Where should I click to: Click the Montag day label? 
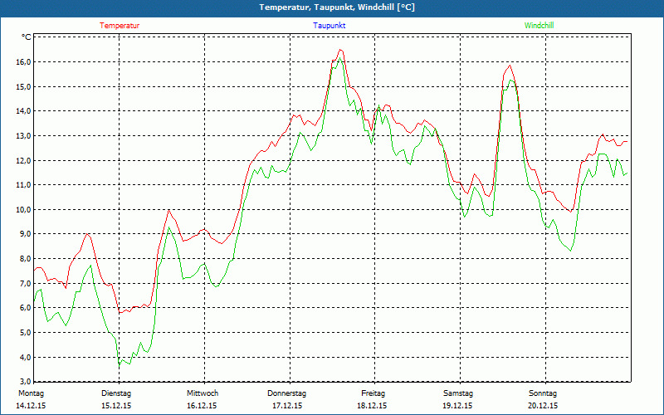click(x=31, y=393)
